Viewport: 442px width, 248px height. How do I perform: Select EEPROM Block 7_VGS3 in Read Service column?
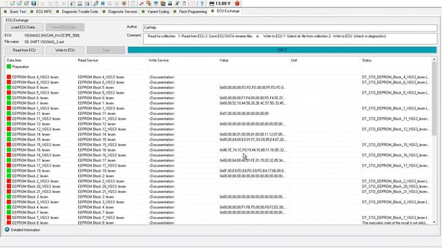click(101, 218)
